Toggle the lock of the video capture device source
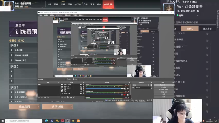 click(x=83, y=84)
